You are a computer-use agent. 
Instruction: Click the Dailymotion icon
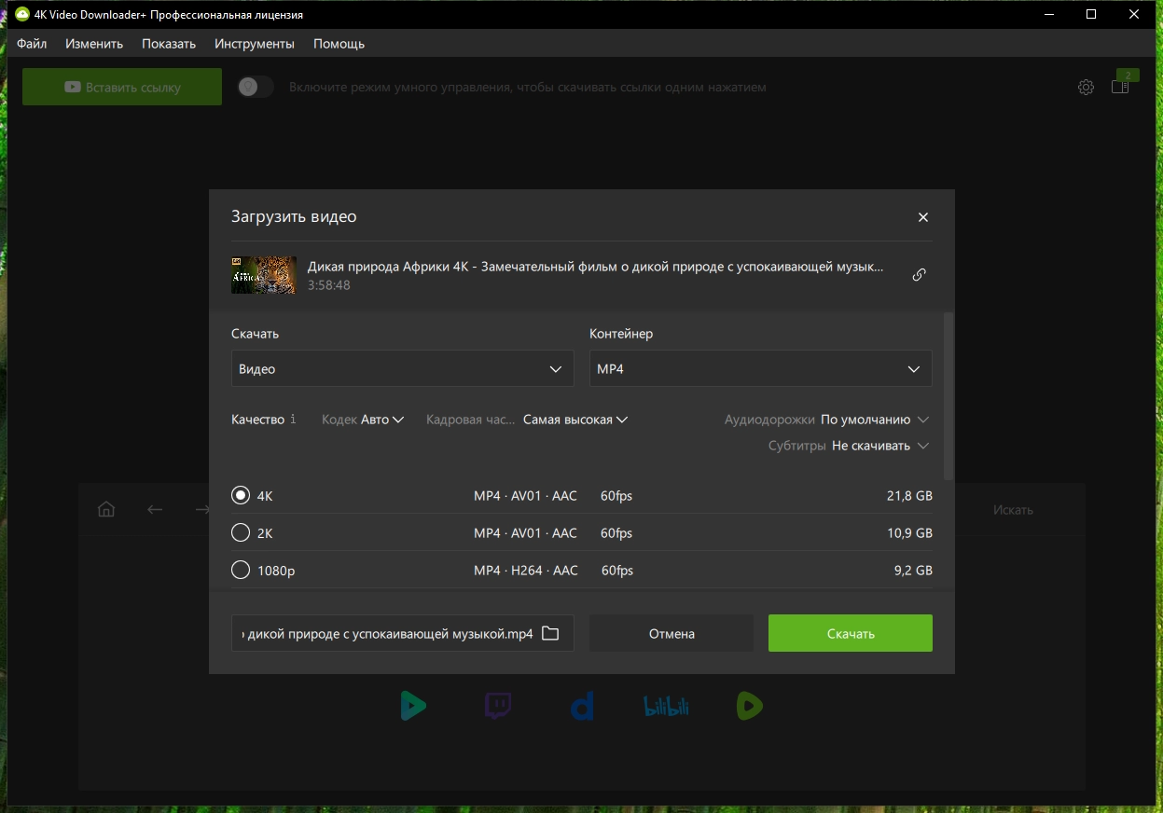coord(582,706)
